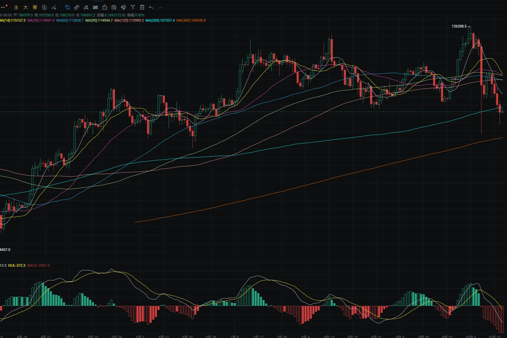
Task: Click the 126208.5 high price marker
Action: pos(459,26)
